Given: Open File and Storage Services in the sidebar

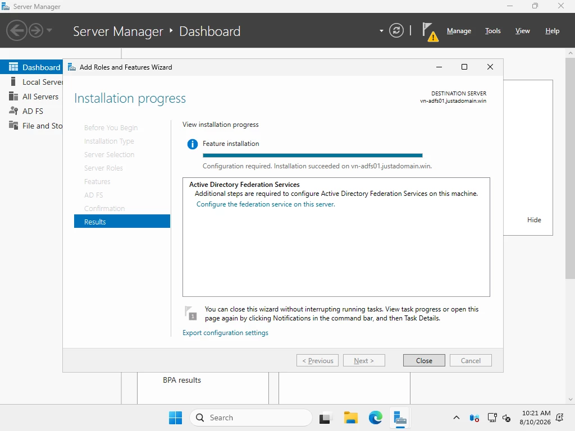Looking at the screenshot, I should pyautogui.click(x=31, y=126).
